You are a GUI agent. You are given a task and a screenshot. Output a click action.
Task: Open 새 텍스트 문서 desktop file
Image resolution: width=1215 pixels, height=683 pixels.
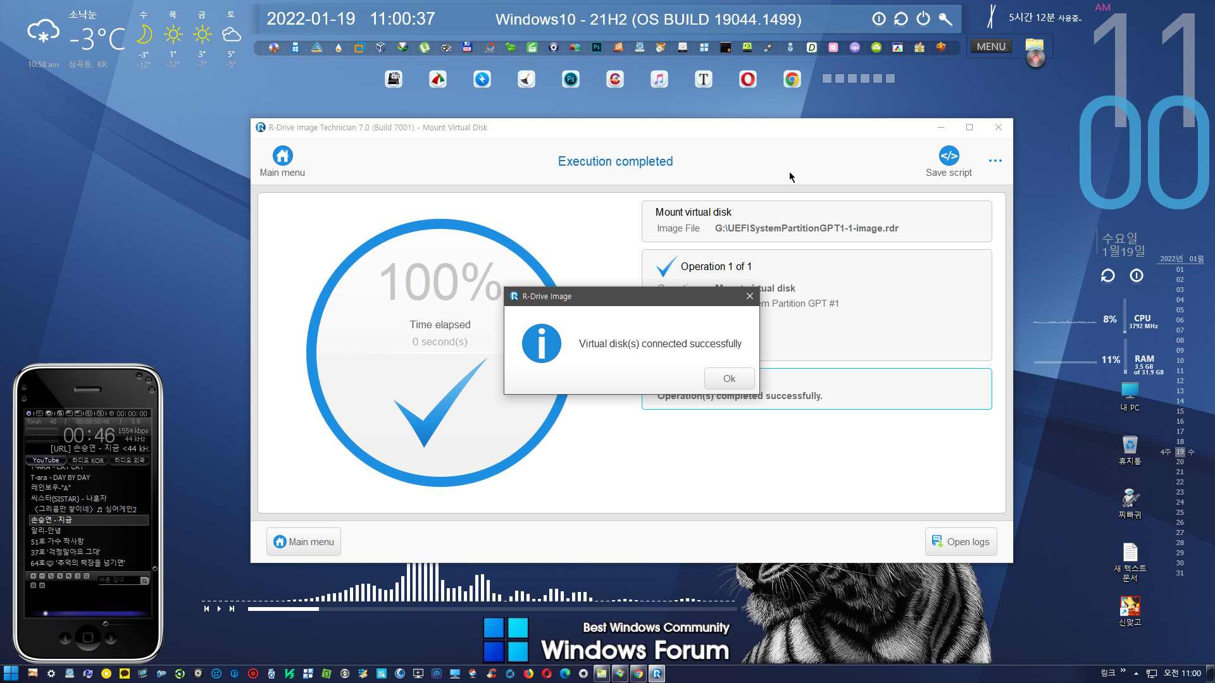pos(1130,562)
